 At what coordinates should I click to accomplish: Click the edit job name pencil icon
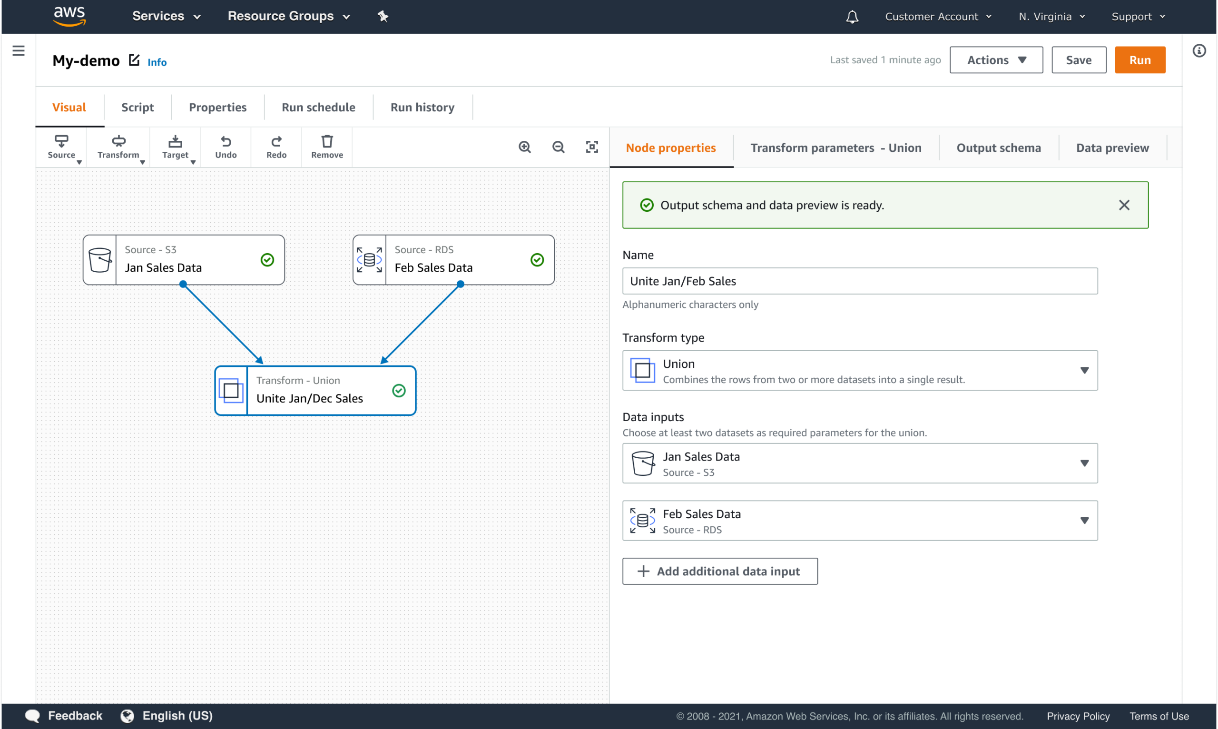134,60
